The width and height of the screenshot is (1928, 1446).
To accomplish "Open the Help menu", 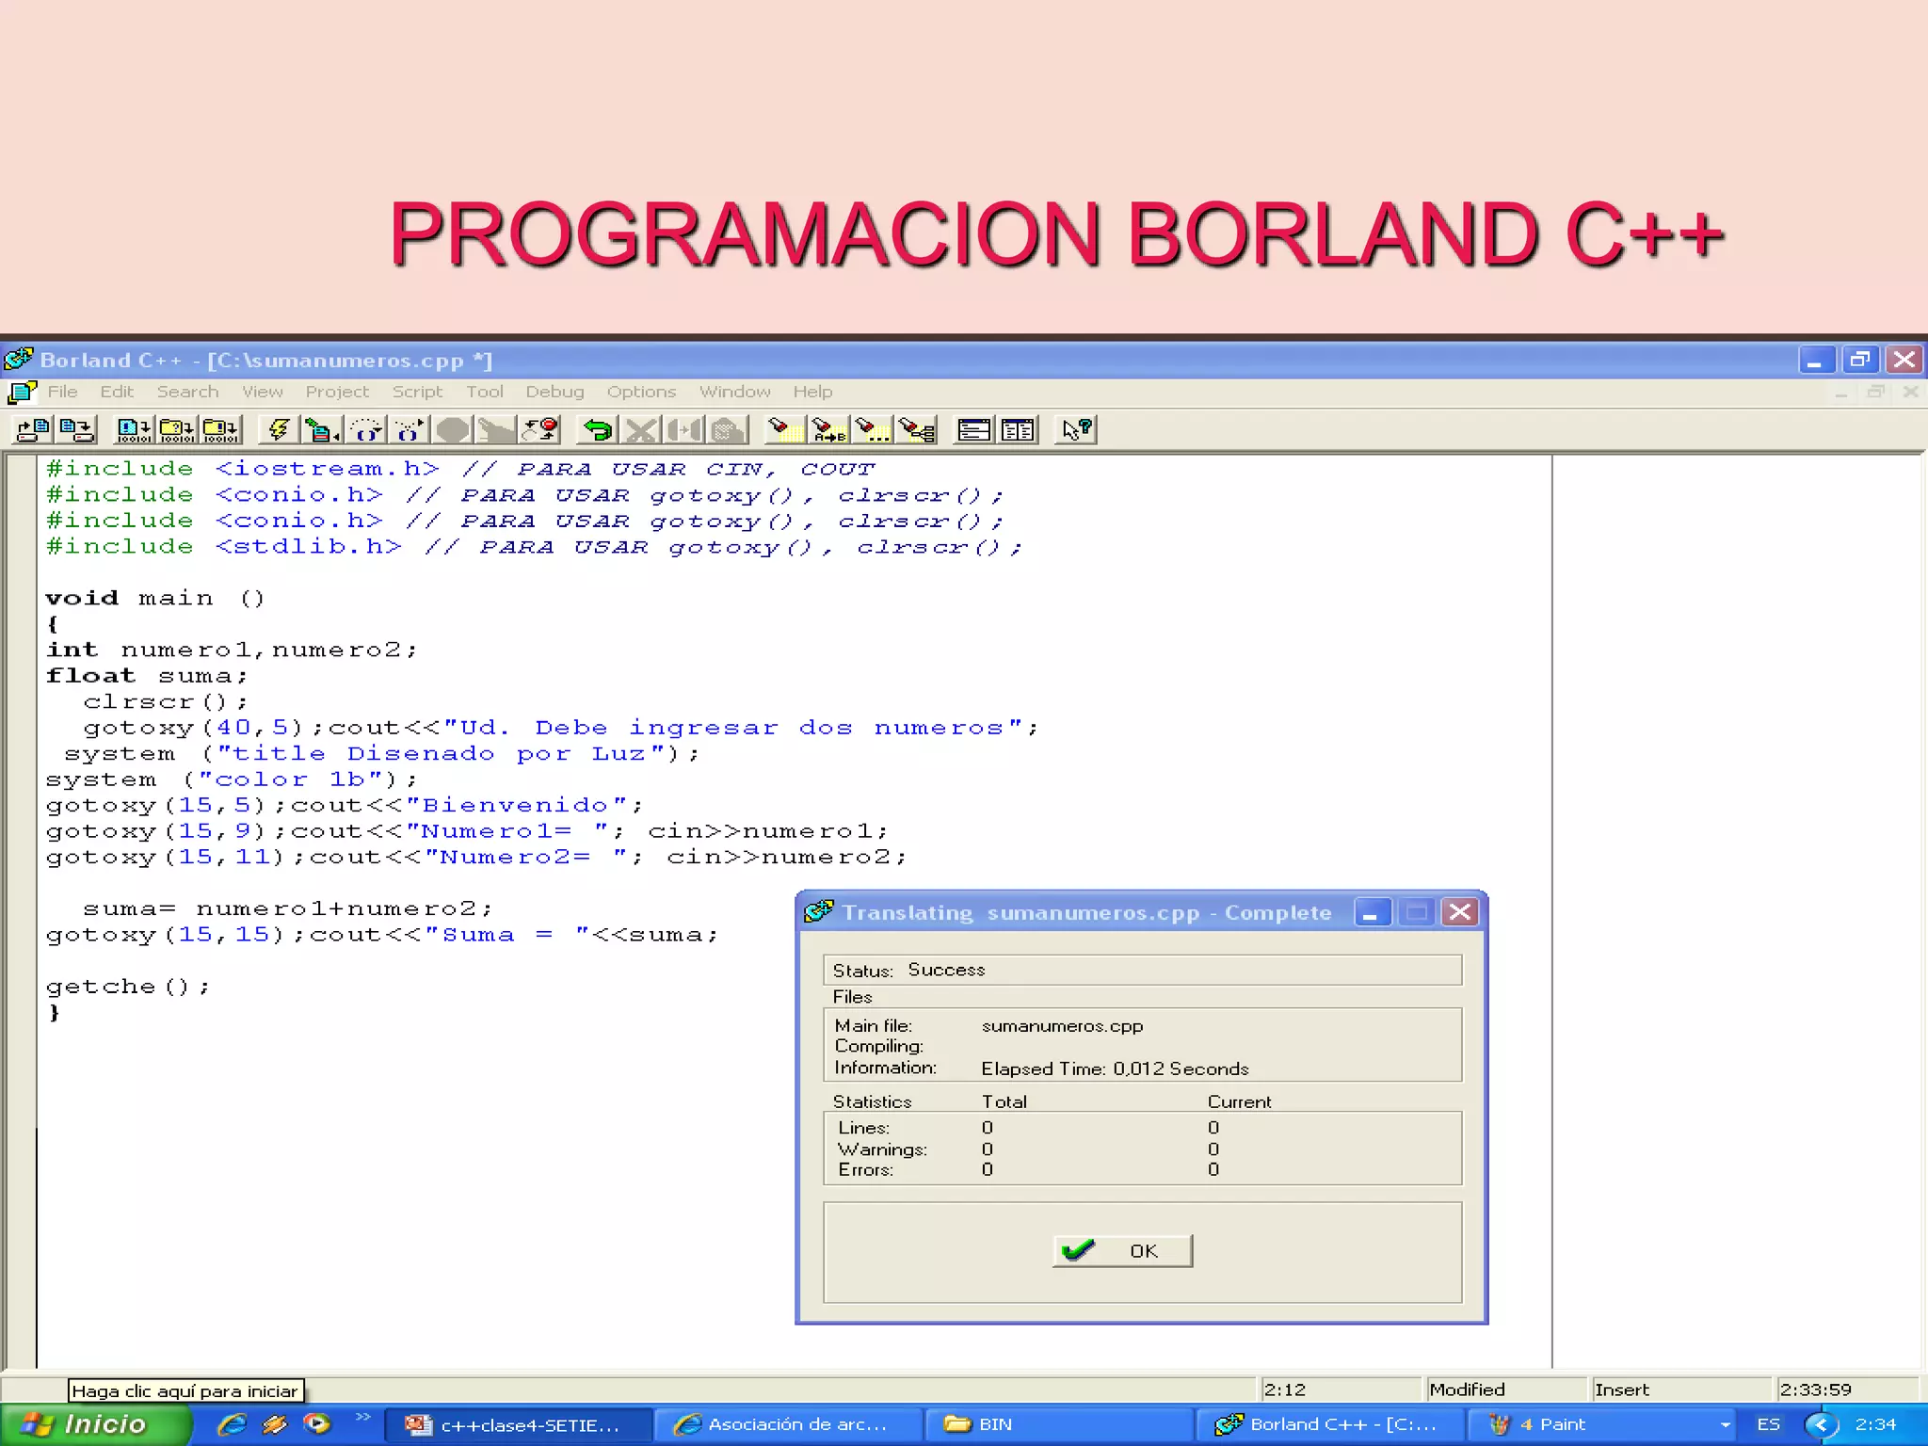I will tap(812, 392).
